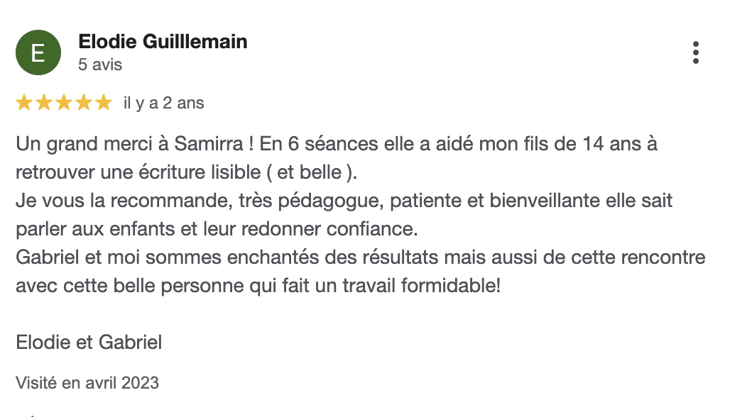Viewport: 730px width, 417px height.
Task: Click the "Elodie et Gabriel" signature line
Action: click(89, 343)
